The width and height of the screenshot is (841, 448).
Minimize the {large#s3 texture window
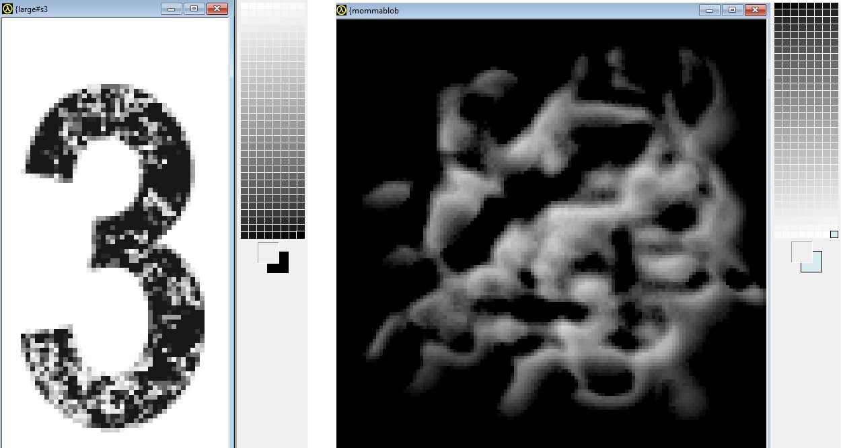tap(171, 9)
